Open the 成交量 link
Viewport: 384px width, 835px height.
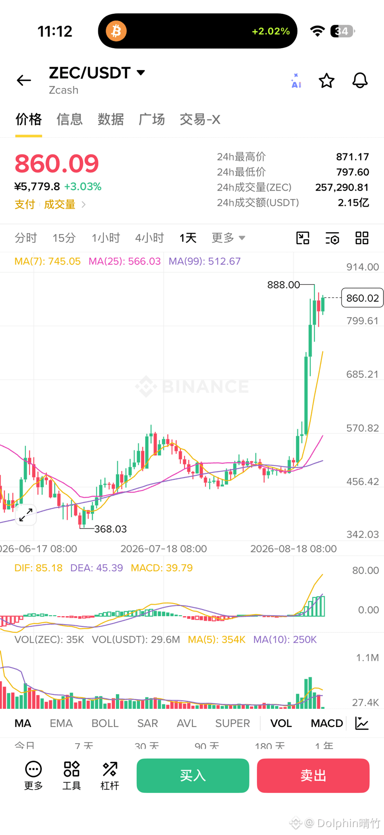pos(59,204)
